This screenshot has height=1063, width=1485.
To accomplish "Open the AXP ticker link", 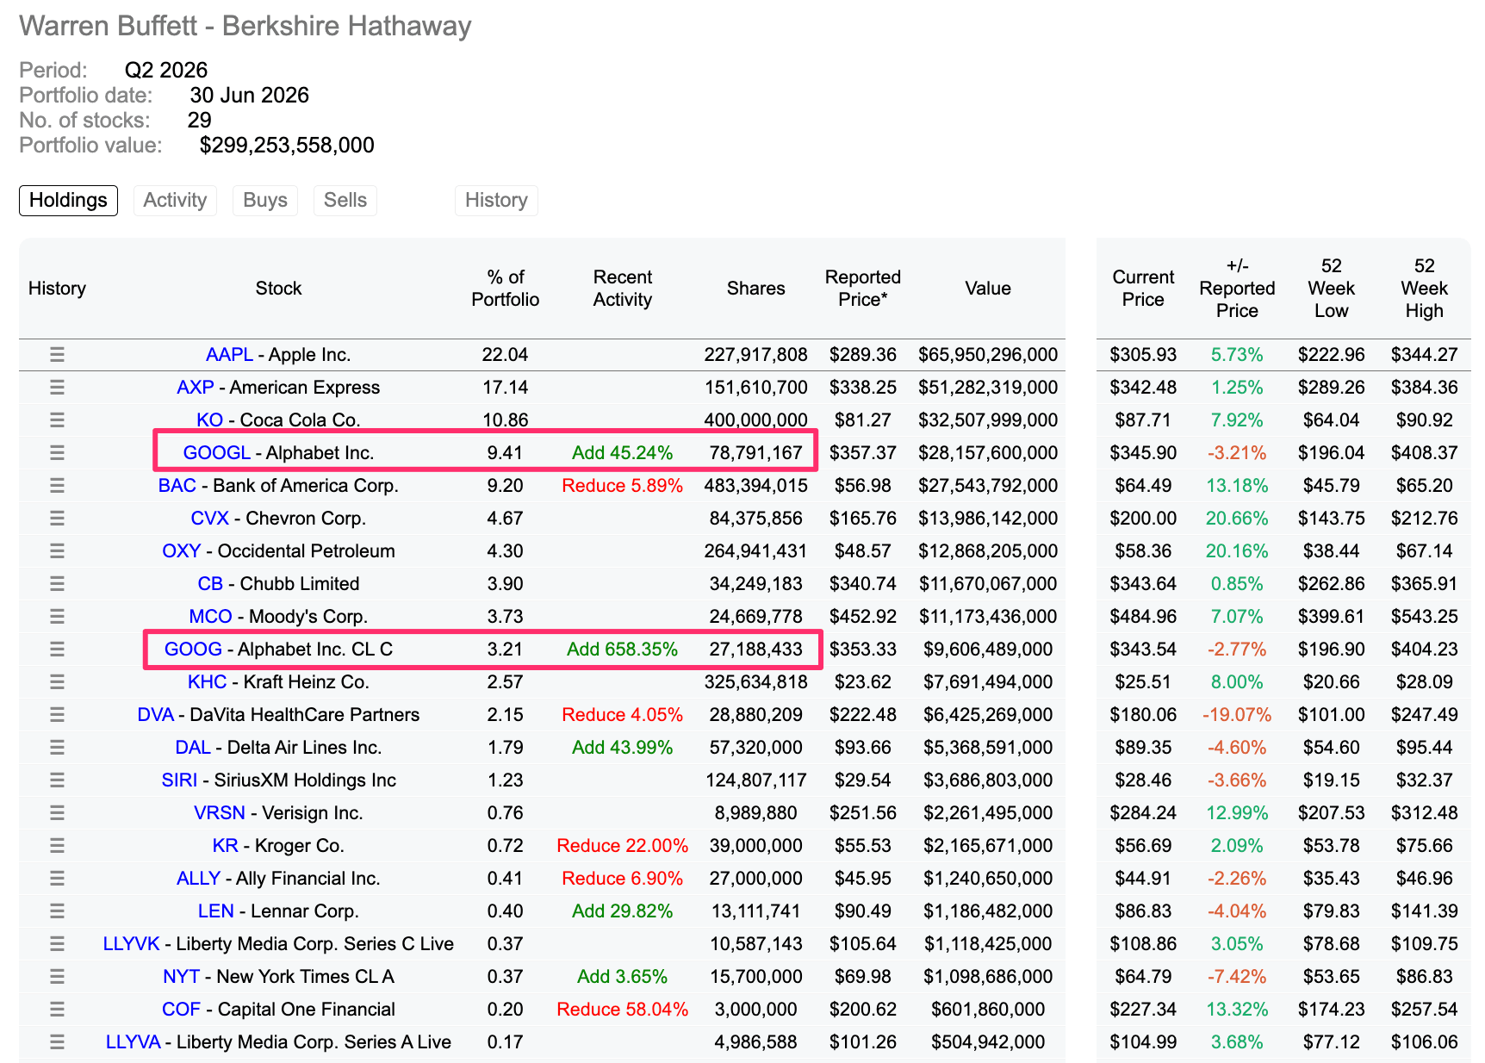I will point(195,387).
